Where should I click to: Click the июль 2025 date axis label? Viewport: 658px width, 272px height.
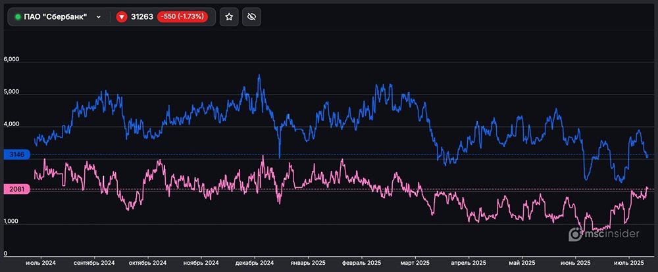click(x=627, y=263)
